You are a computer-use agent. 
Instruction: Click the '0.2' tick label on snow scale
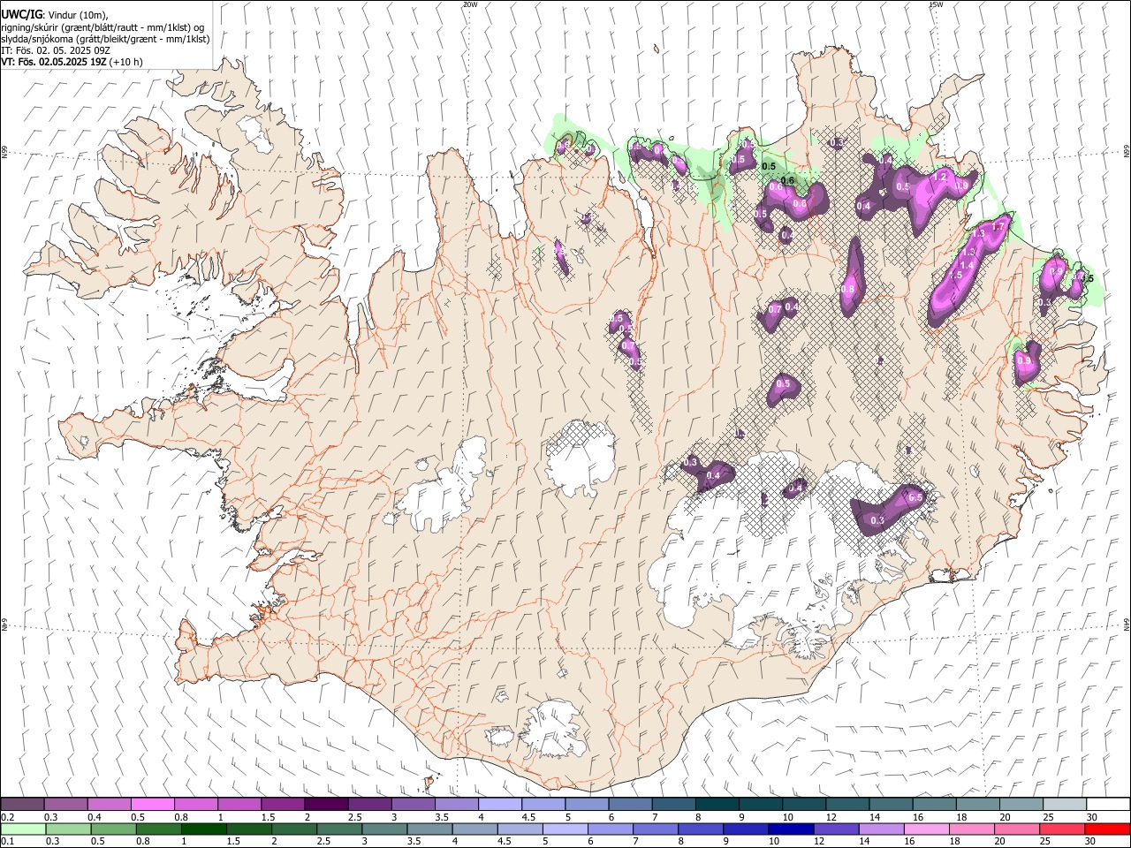7,817
